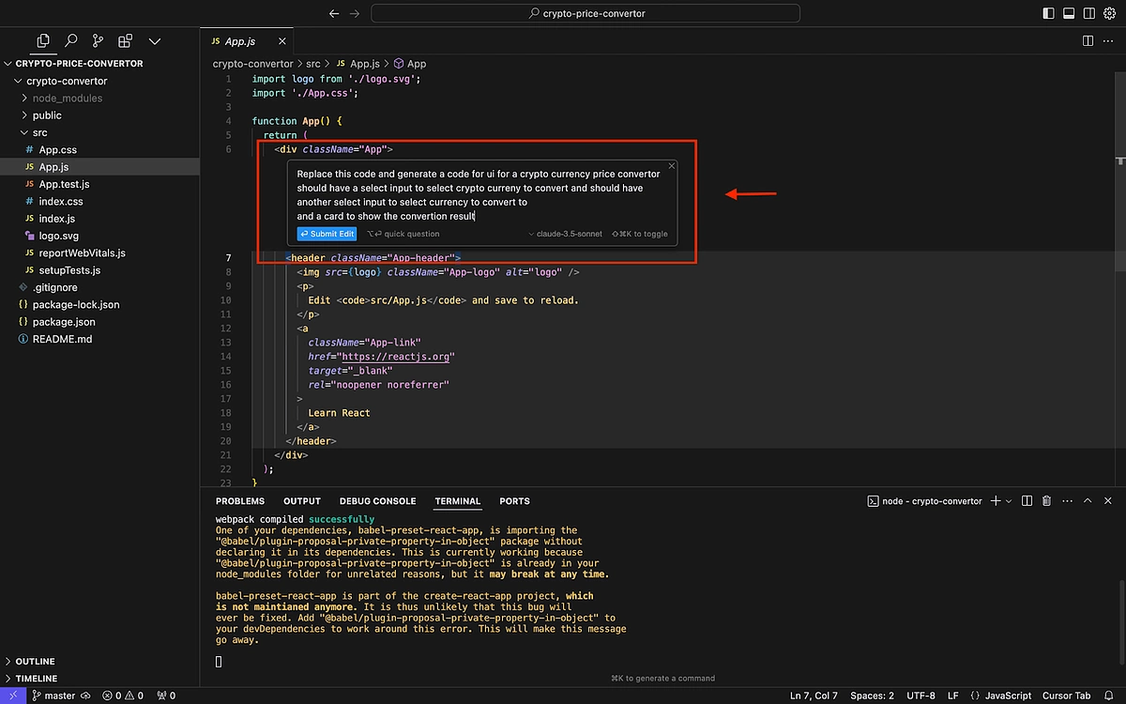
Task: Open editor More Actions ellipsis
Action: [x=1108, y=41]
